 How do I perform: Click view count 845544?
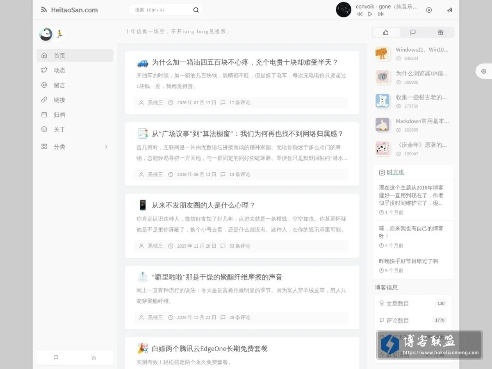pyautogui.click(x=411, y=59)
